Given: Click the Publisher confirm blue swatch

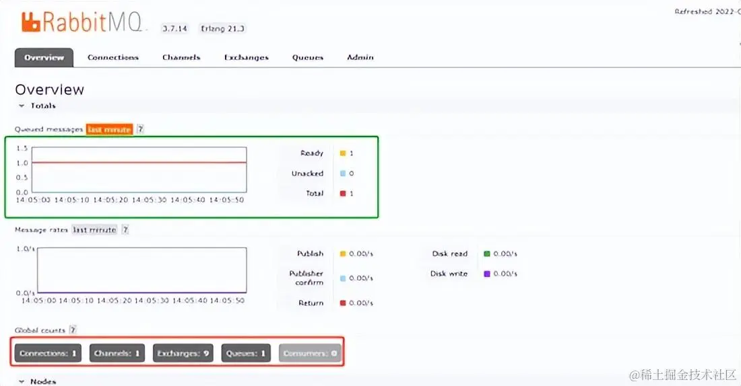Looking at the screenshot, I should [343, 278].
